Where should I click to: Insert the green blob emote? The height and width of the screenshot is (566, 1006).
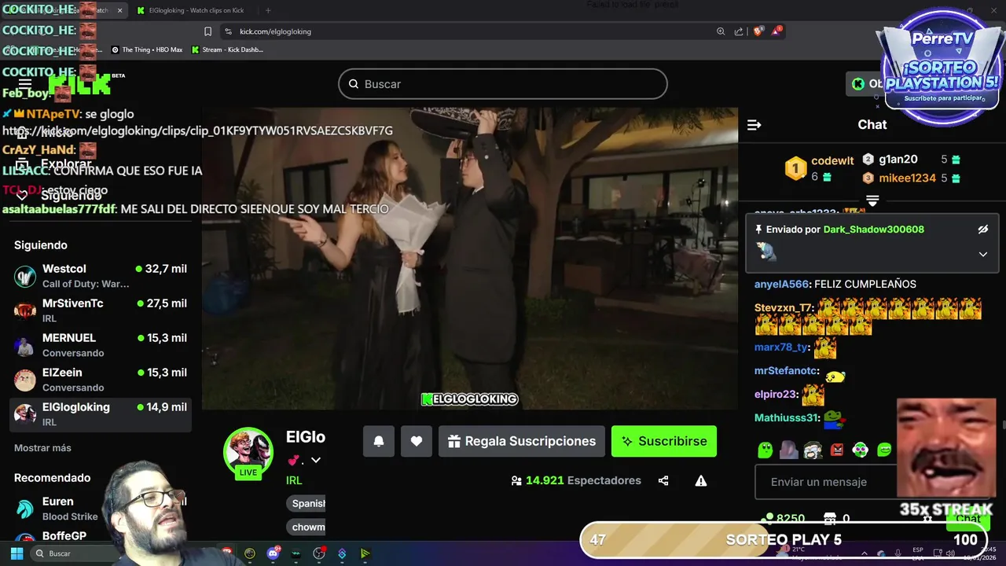pos(765,450)
